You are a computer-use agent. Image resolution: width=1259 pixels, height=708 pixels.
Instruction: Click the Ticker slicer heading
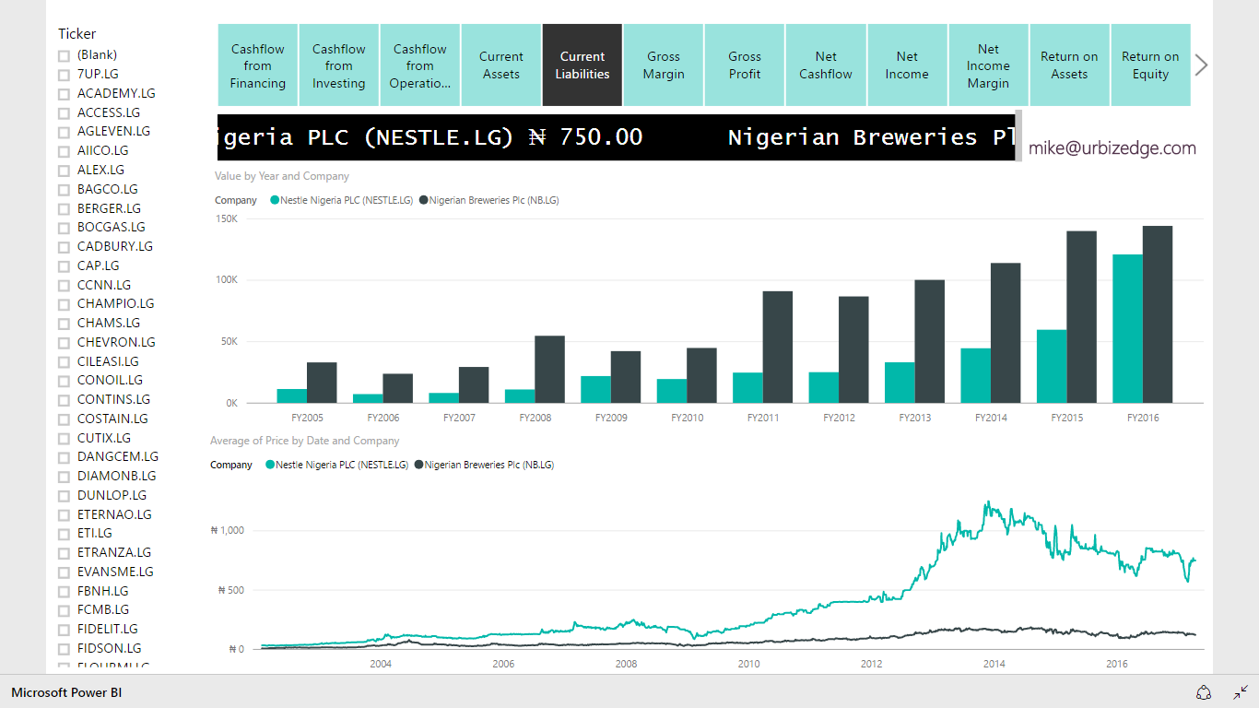[x=77, y=34]
